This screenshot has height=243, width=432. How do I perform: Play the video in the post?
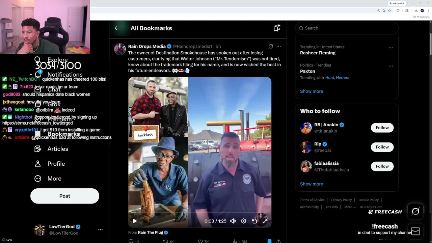135,221
